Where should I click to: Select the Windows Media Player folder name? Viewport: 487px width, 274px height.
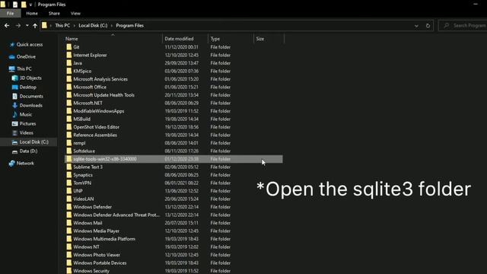point(97,231)
